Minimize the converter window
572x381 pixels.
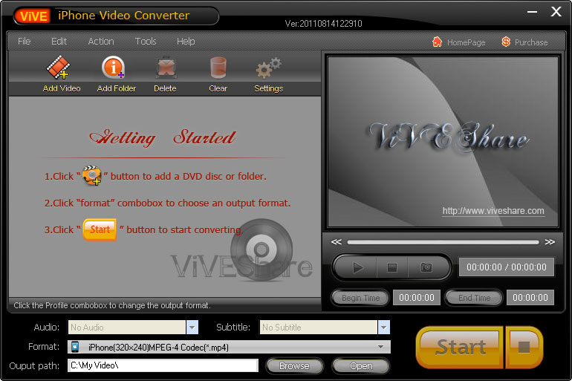(532, 12)
